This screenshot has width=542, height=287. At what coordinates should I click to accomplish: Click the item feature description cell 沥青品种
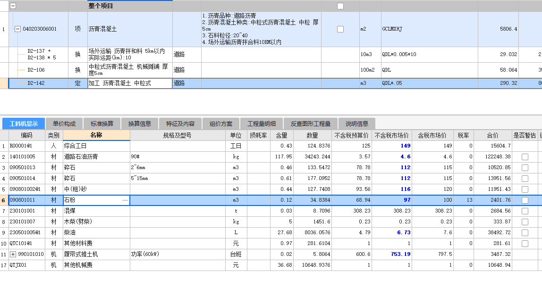point(261,29)
